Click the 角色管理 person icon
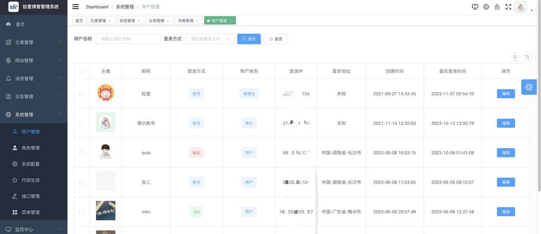 15,148
